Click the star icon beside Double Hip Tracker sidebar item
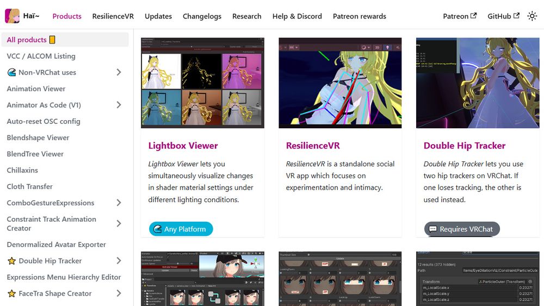Screen dimensions: 544x306 click(12, 261)
